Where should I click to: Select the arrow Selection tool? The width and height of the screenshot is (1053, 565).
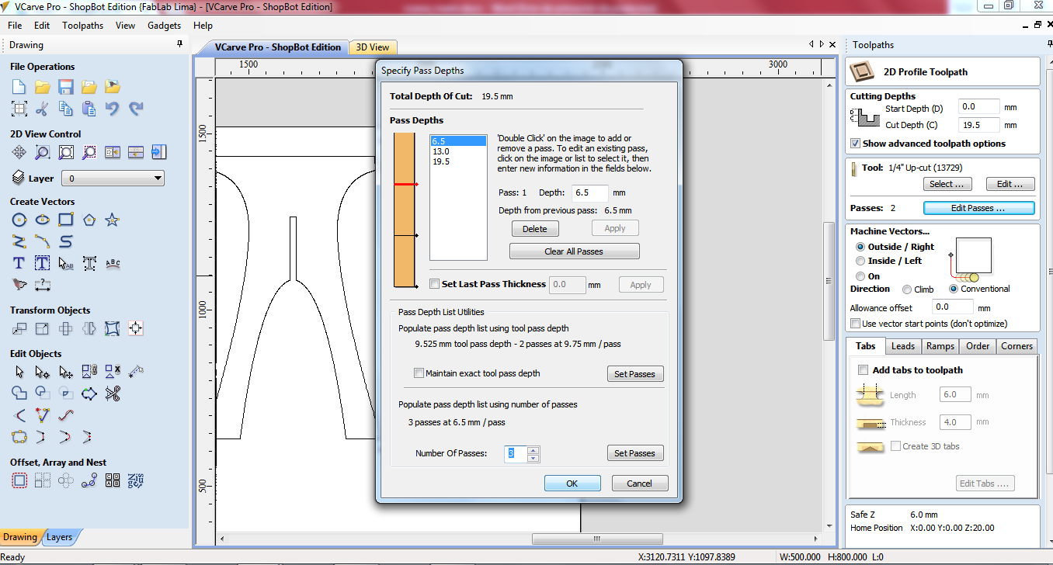click(19, 372)
